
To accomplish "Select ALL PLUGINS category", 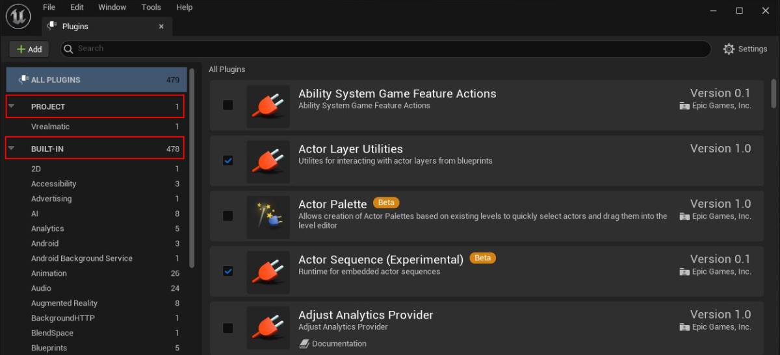I will pyautogui.click(x=96, y=80).
